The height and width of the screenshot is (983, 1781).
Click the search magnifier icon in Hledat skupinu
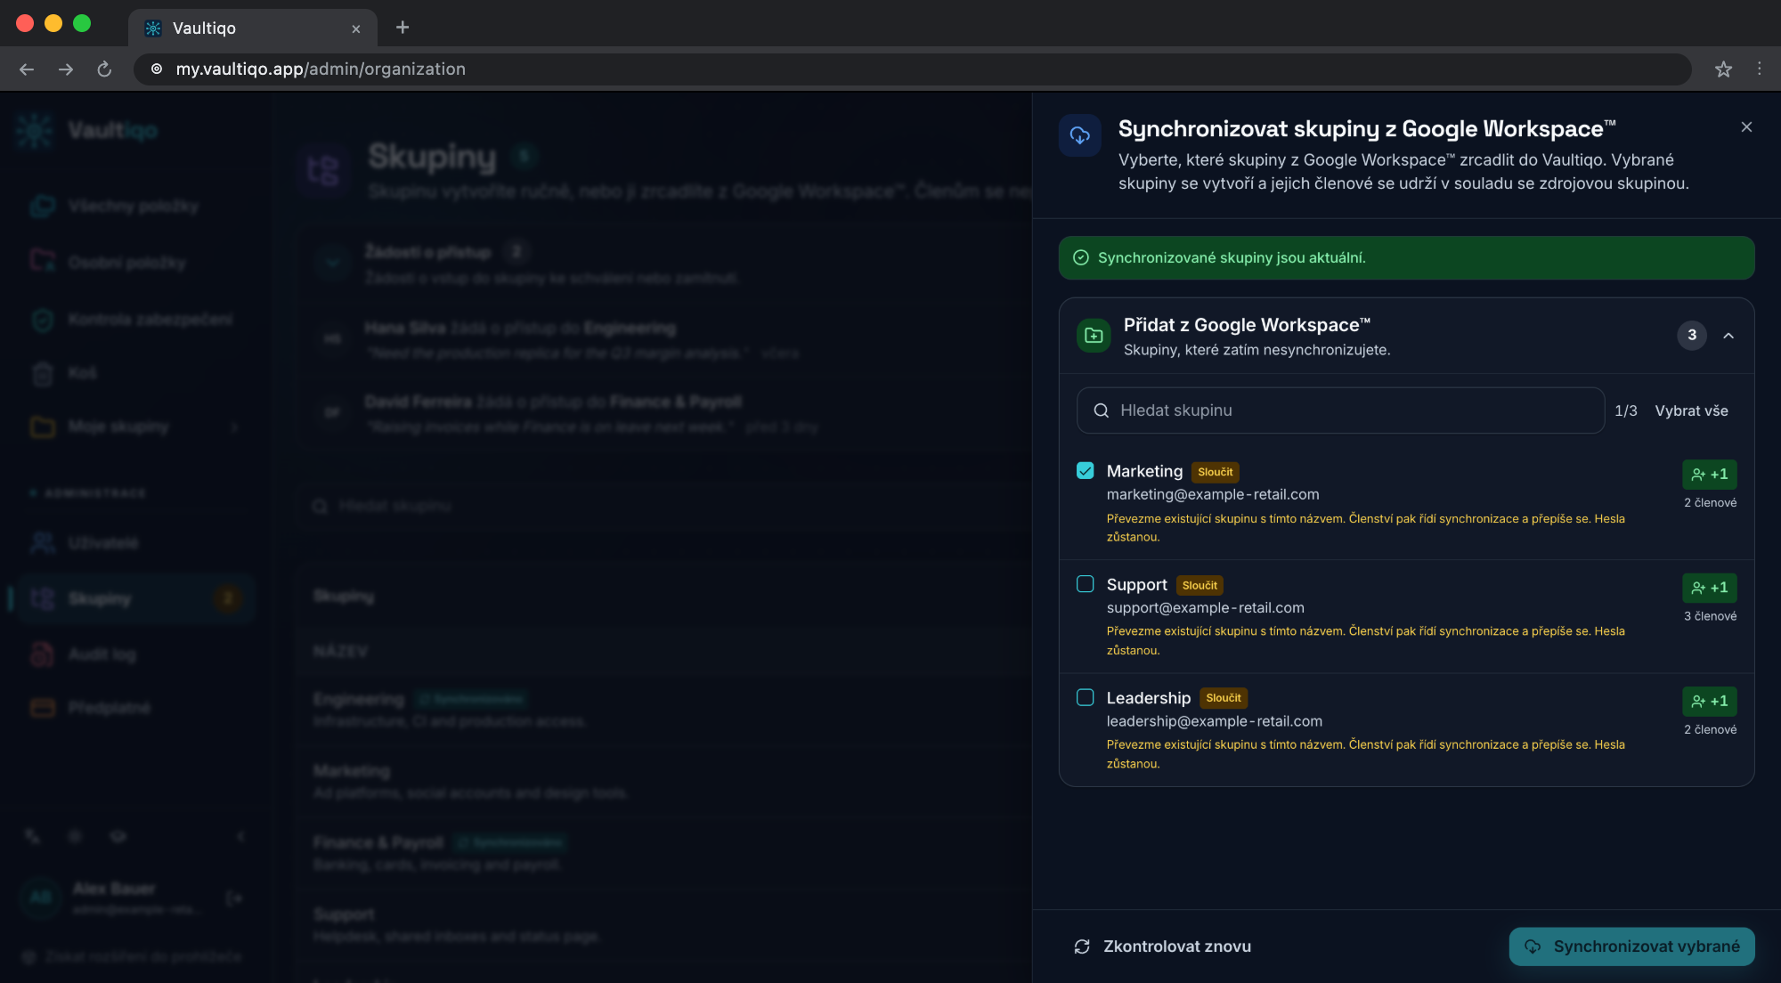point(1102,410)
